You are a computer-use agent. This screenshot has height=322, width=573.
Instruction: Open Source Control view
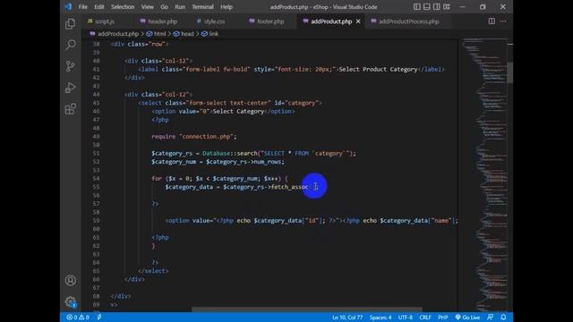pos(70,66)
